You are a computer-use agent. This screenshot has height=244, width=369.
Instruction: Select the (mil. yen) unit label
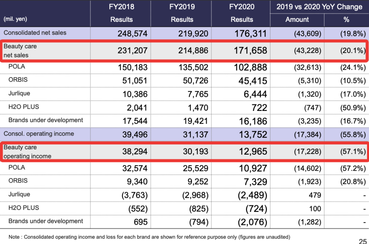pyautogui.click(x=15, y=19)
